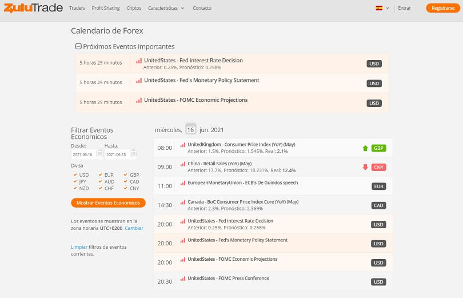Open the BoC Consumer Price Index Core event
The width and height of the screenshot is (463, 298).
coord(243,202)
